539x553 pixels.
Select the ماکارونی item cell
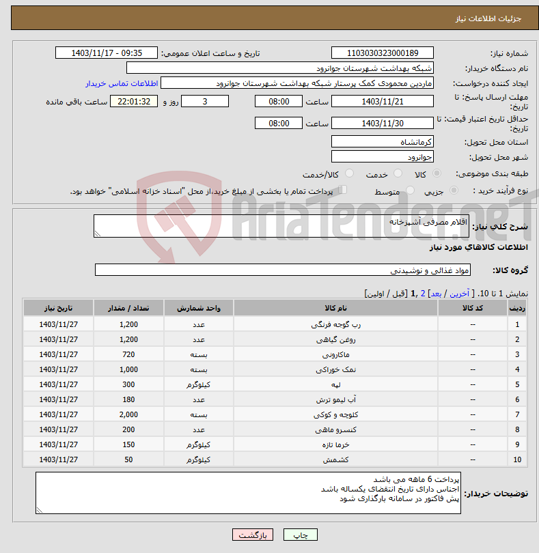(335, 354)
